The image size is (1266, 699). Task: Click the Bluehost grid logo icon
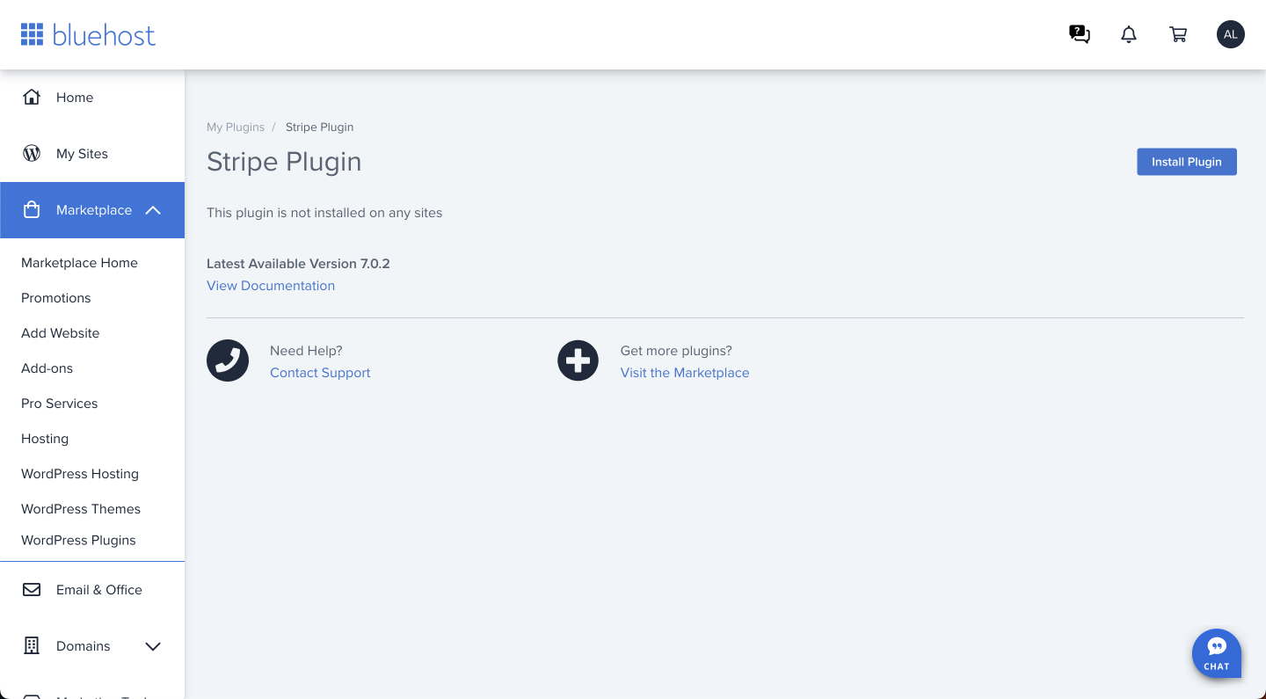33,35
